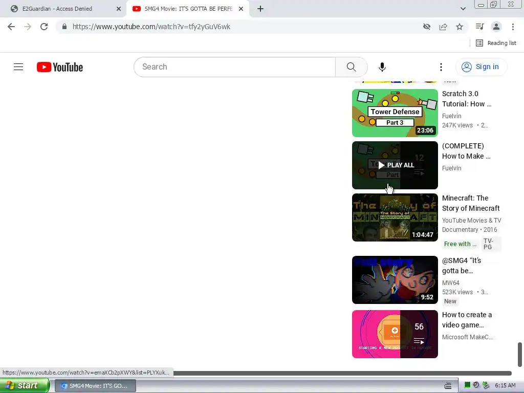Bookmark this page with star icon
This screenshot has height=393, width=524.
[x=460, y=27]
